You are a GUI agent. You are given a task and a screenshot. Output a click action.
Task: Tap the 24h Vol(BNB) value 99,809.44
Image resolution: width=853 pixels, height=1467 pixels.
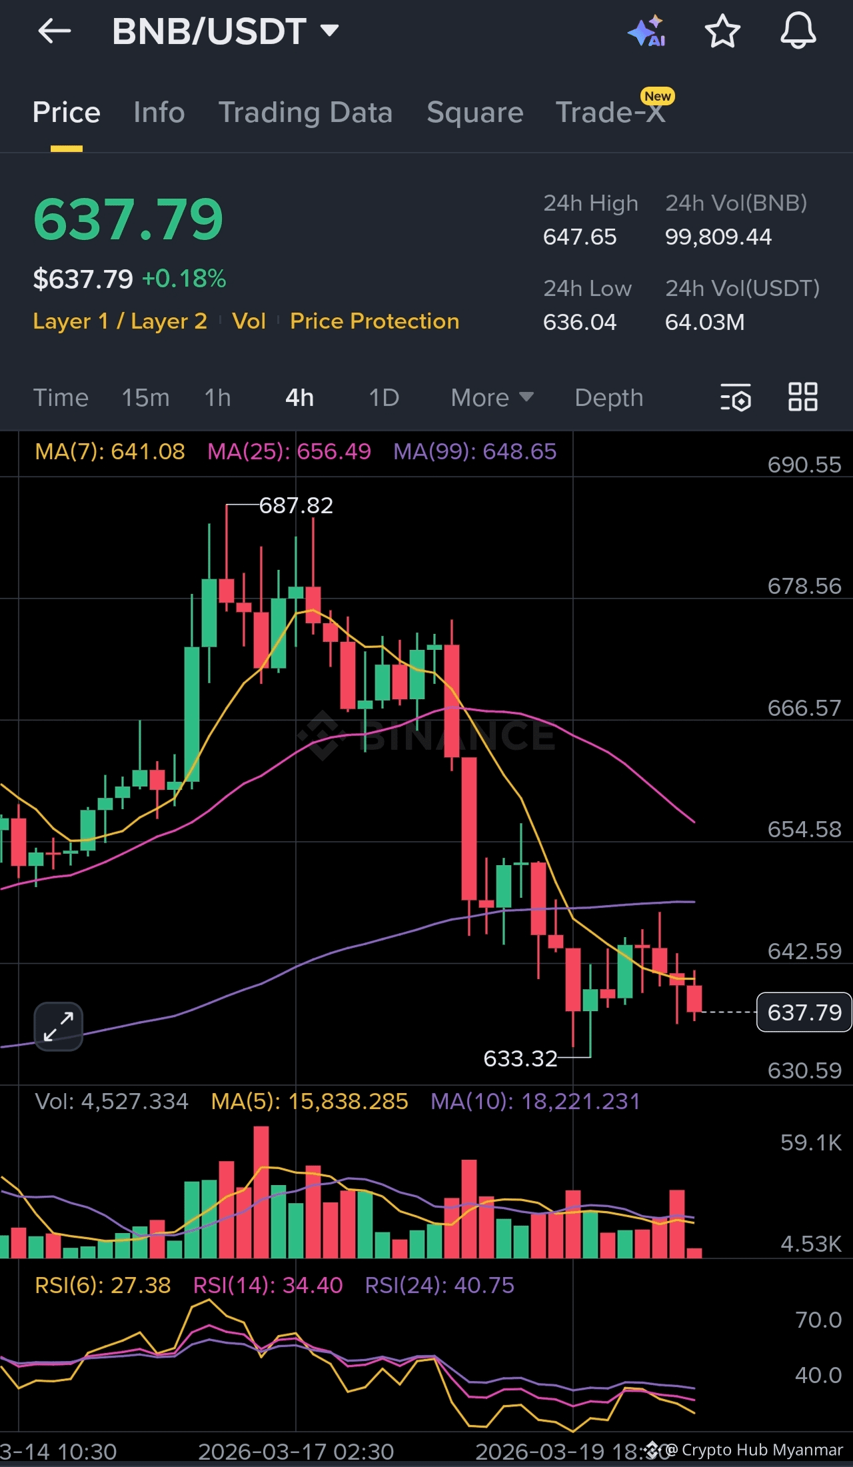[x=718, y=237]
